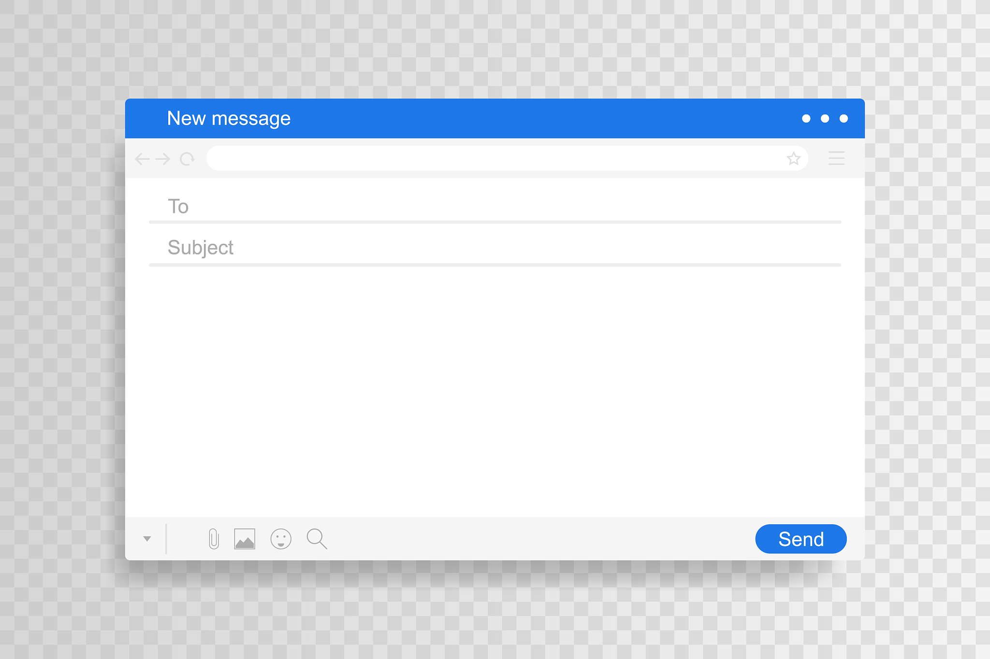This screenshot has height=659, width=990.
Task: Open the hamburger menu icon
Action: [836, 158]
